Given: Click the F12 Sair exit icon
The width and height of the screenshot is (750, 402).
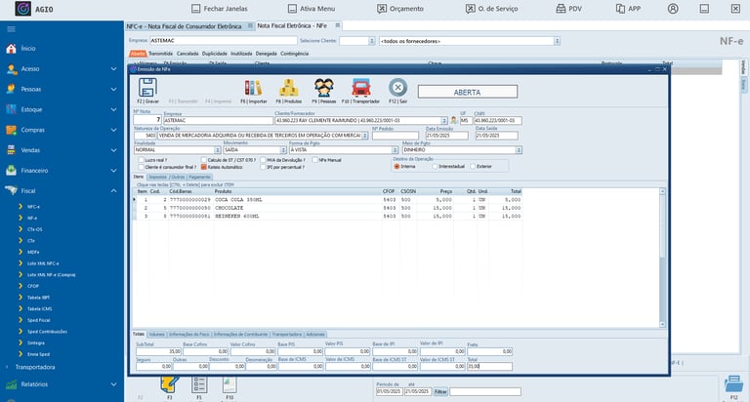Looking at the screenshot, I should pos(398,88).
